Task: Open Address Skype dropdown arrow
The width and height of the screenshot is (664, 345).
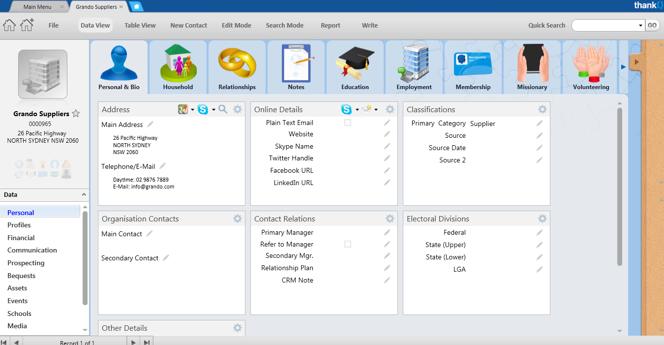Action: coord(213,110)
